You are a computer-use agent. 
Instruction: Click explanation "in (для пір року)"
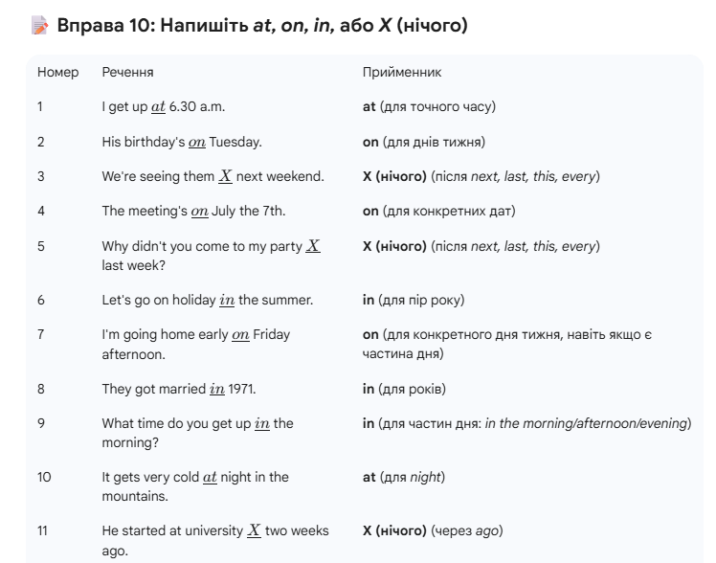413,300
